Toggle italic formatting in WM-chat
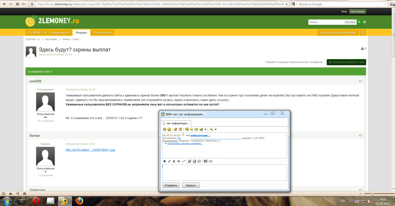This screenshot has height=206, width=395. click(x=169, y=161)
